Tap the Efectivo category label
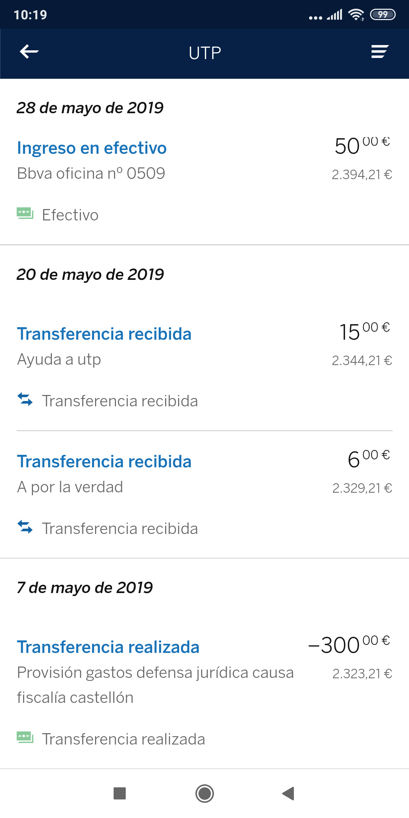 click(x=70, y=215)
